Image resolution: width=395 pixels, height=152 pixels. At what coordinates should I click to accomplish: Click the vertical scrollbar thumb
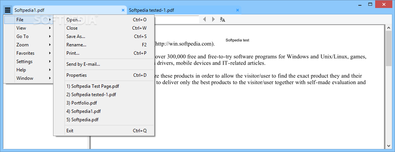tap(388, 49)
